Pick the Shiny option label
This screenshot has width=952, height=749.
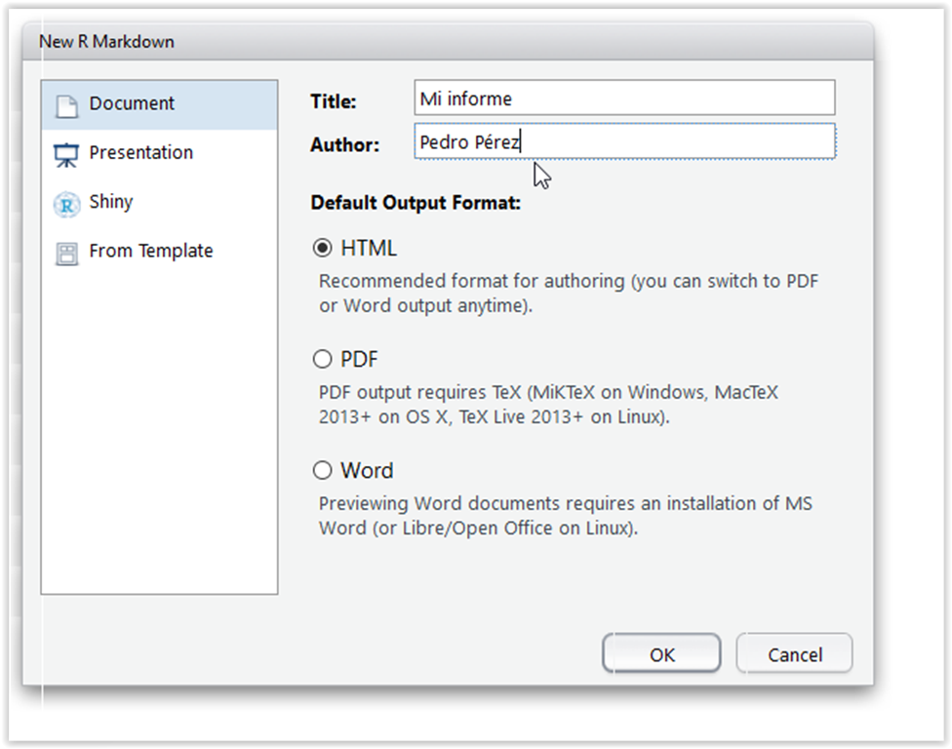111,202
